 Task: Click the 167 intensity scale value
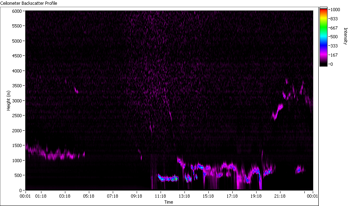pos(334,55)
